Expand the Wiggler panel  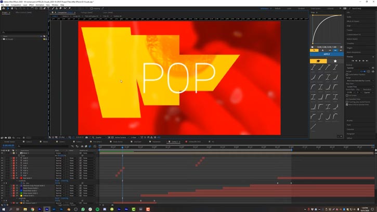point(349,48)
